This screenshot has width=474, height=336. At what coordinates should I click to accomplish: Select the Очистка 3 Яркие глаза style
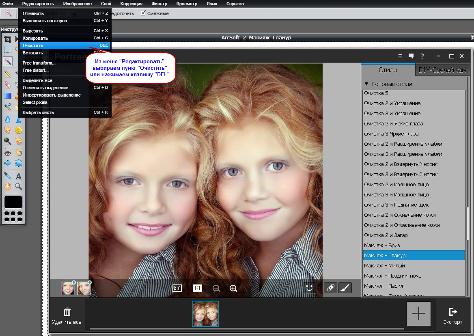(414, 134)
